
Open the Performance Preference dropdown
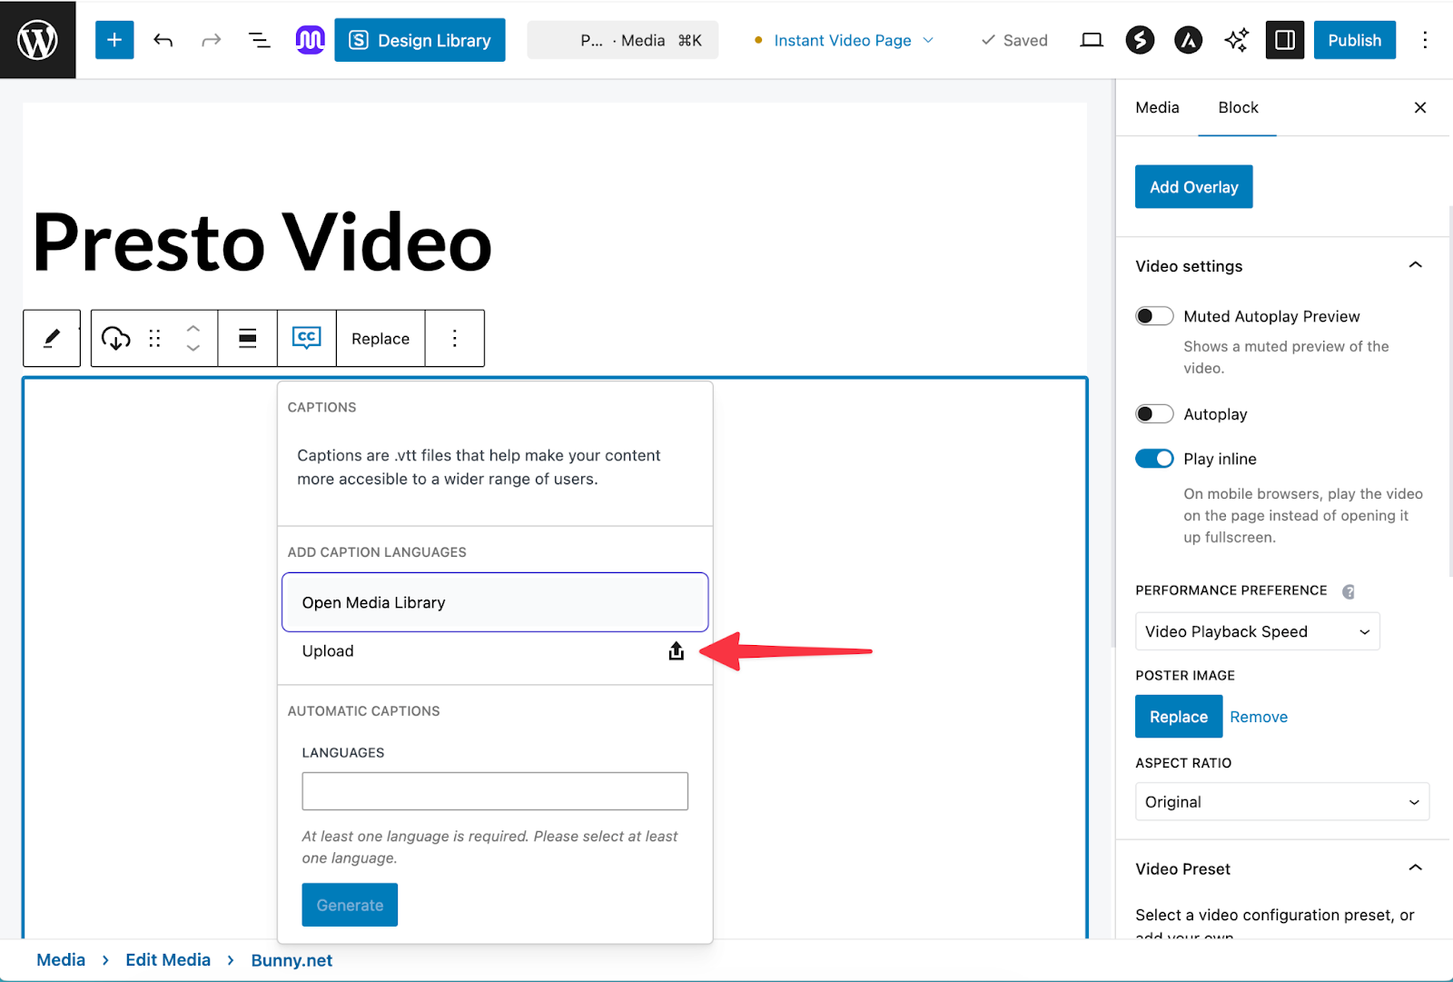[1257, 630]
